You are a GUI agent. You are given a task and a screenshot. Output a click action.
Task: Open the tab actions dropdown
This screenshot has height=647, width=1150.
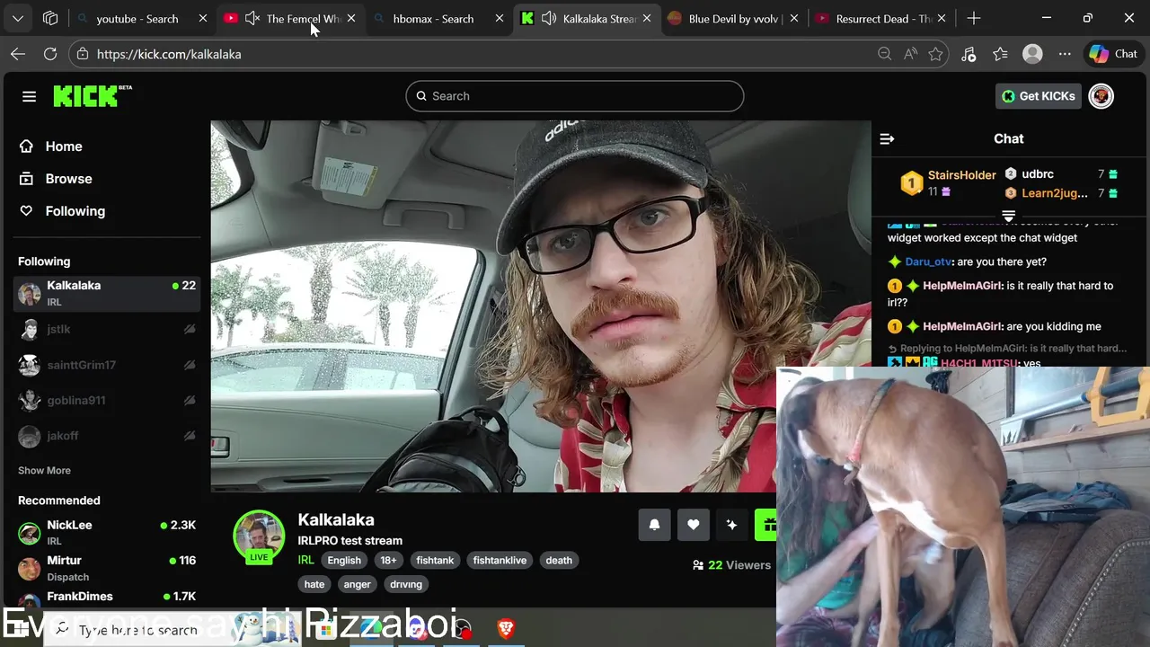tap(18, 18)
